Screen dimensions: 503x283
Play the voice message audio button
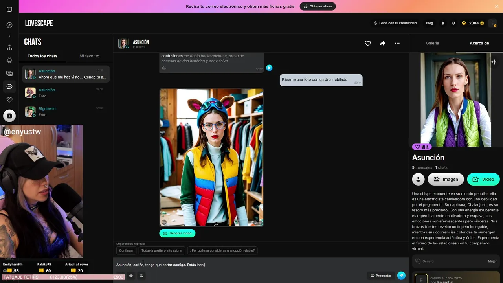269,68
